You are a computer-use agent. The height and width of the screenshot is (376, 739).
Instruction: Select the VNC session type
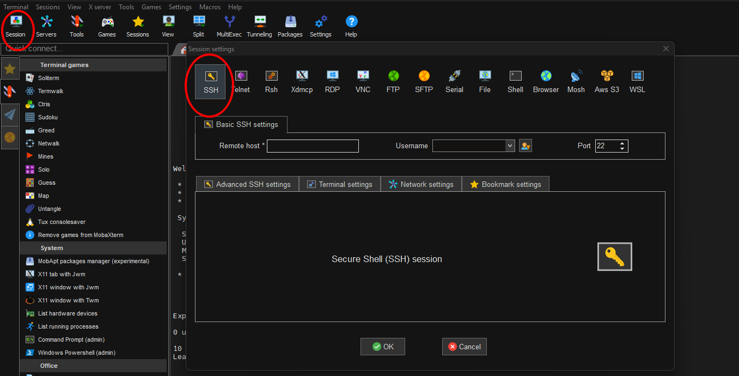tap(363, 82)
